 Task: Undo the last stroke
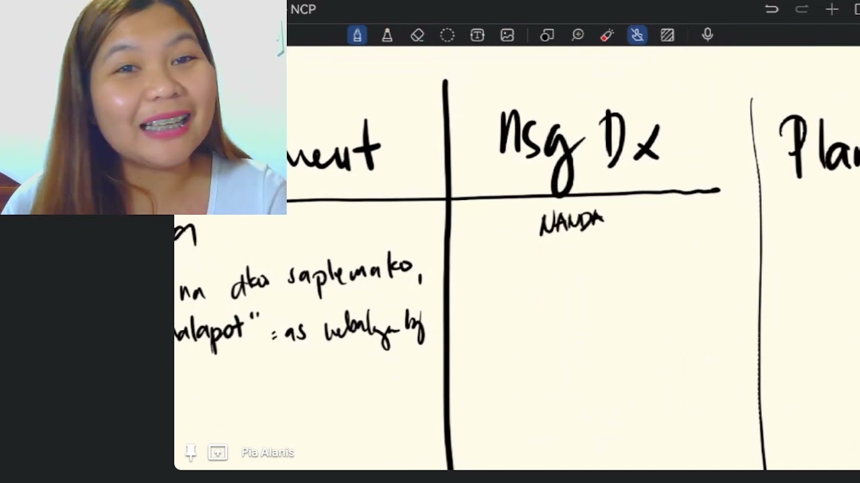coord(771,9)
